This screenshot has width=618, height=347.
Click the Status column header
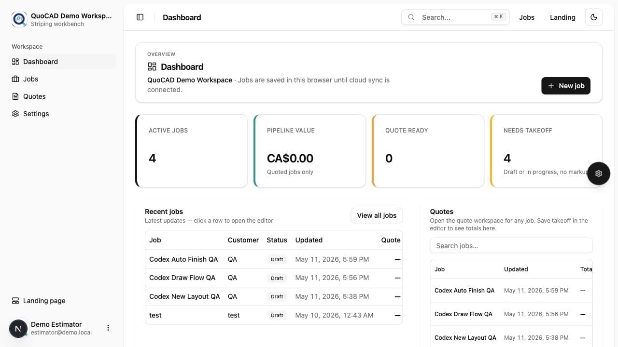(277, 240)
